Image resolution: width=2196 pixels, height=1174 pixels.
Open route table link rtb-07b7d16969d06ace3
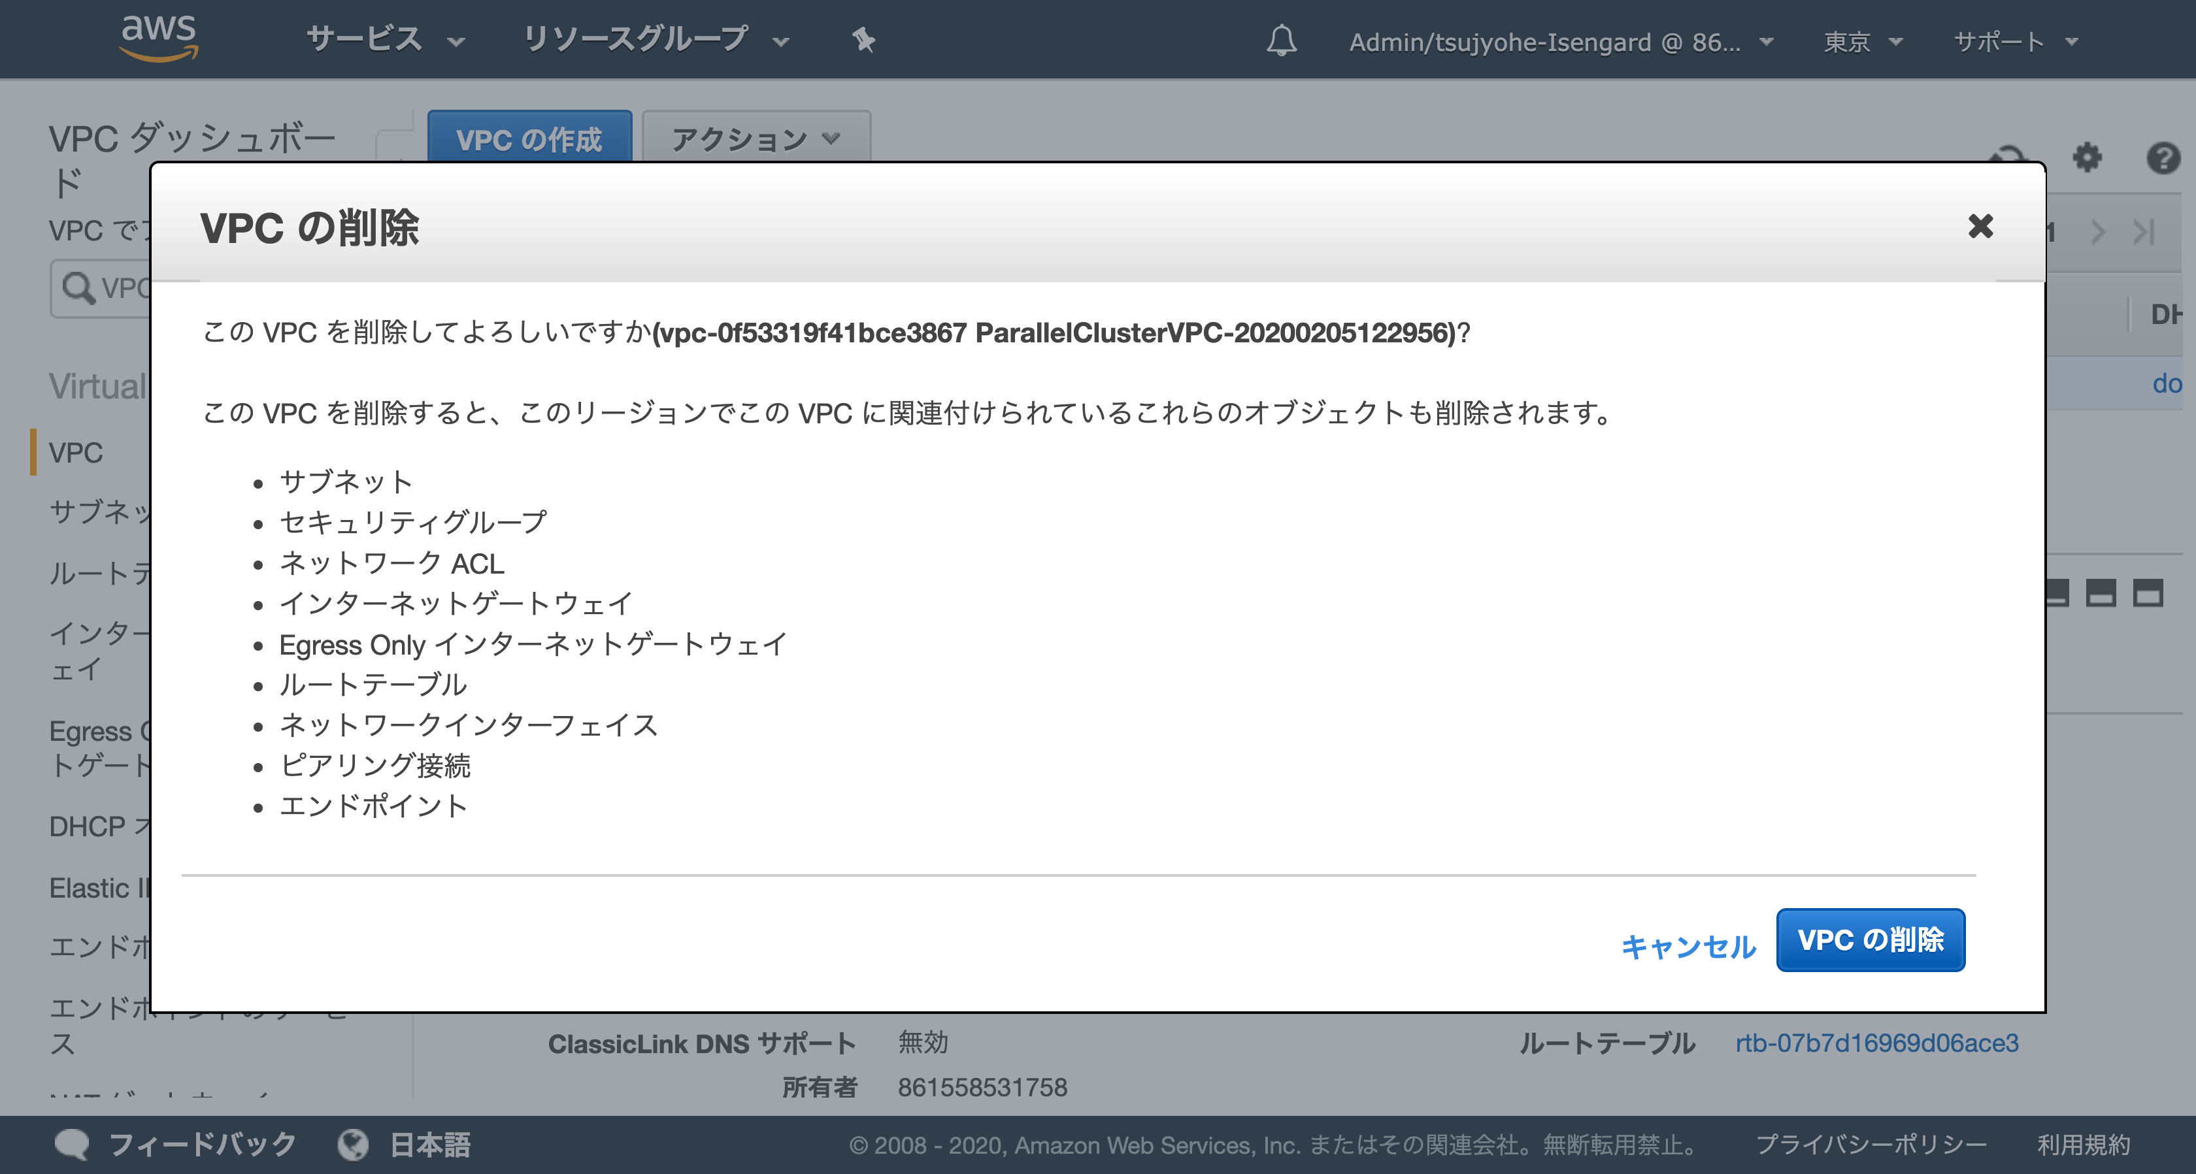click(x=1877, y=1043)
